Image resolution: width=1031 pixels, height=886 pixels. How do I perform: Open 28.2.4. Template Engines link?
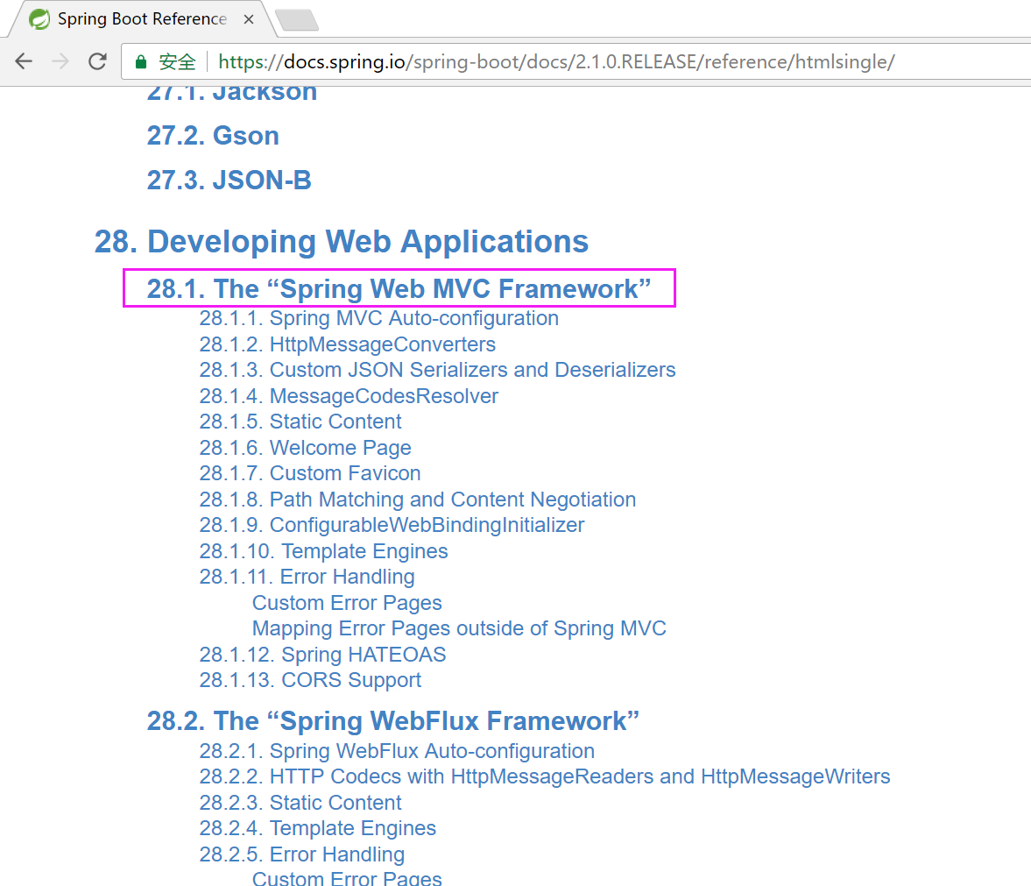click(318, 828)
